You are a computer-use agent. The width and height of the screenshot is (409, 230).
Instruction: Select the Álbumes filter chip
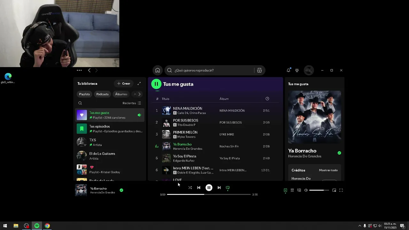(121, 94)
